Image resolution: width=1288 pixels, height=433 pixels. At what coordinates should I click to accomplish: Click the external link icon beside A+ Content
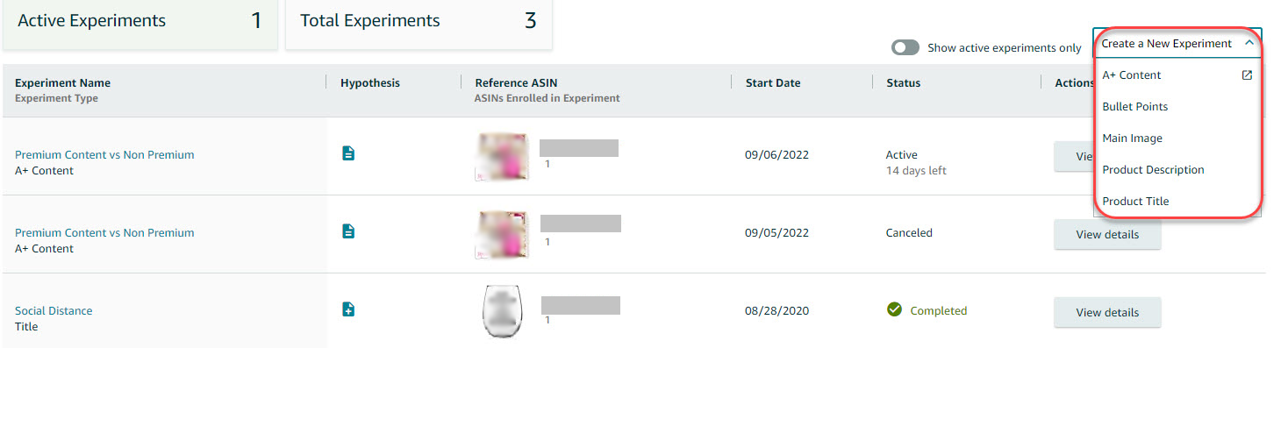(x=1247, y=75)
